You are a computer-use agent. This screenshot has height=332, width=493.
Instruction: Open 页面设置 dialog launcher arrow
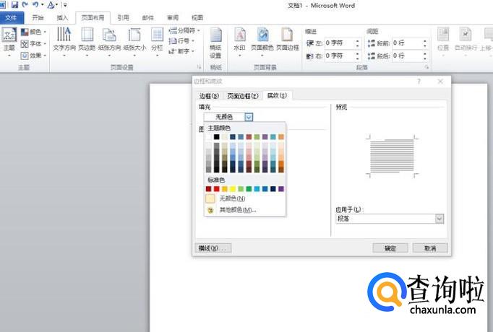point(199,67)
